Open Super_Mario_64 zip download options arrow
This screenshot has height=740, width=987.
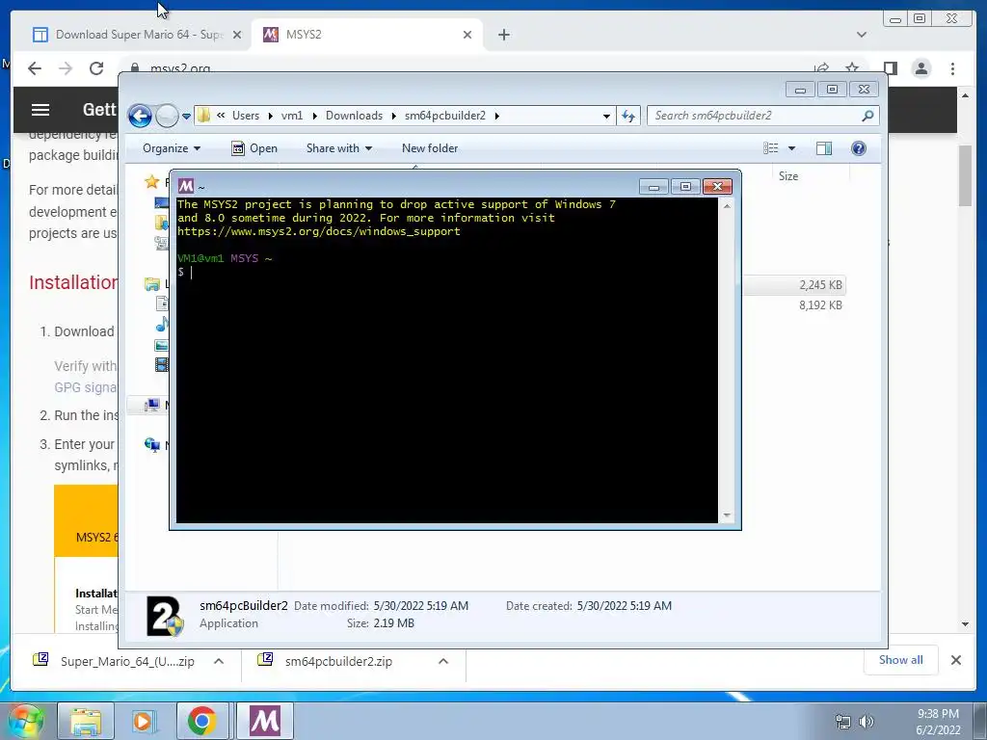pos(219,661)
